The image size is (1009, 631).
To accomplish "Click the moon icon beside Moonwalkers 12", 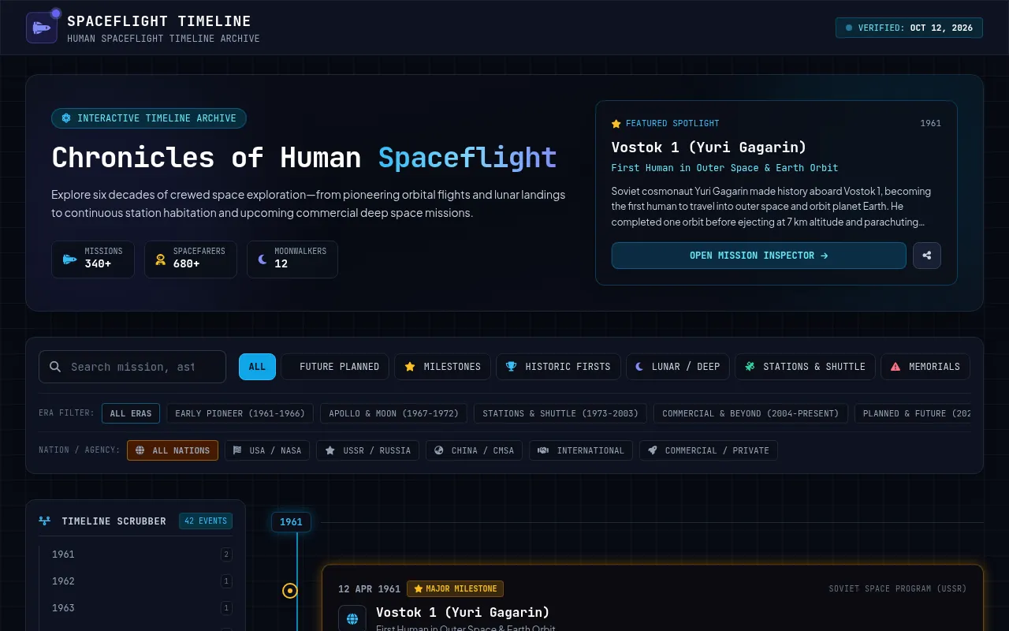I will tap(262, 259).
